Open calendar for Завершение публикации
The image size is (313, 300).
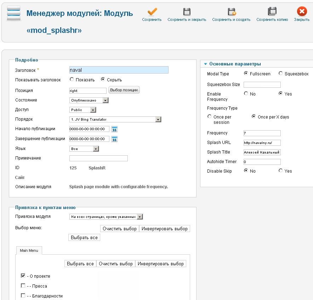point(114,139)
